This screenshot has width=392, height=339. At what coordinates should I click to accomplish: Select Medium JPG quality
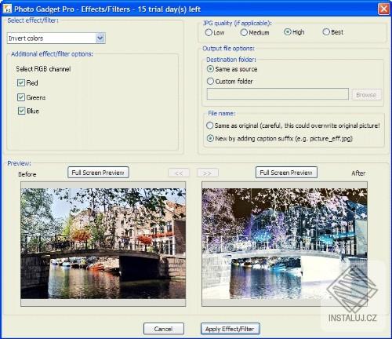(x=244, y=32)
